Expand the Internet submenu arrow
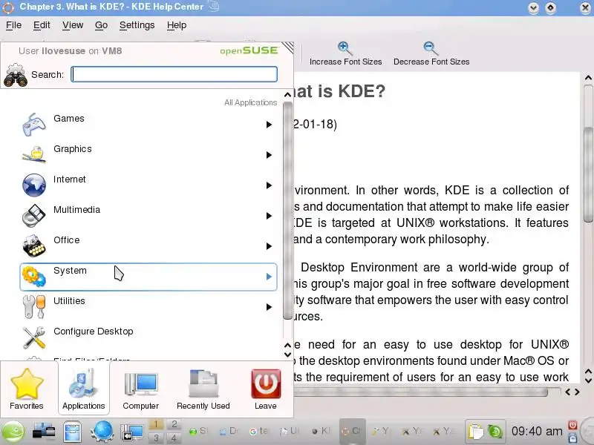Image resolution: width=594 pixels, height=445 pixels. 269,185
